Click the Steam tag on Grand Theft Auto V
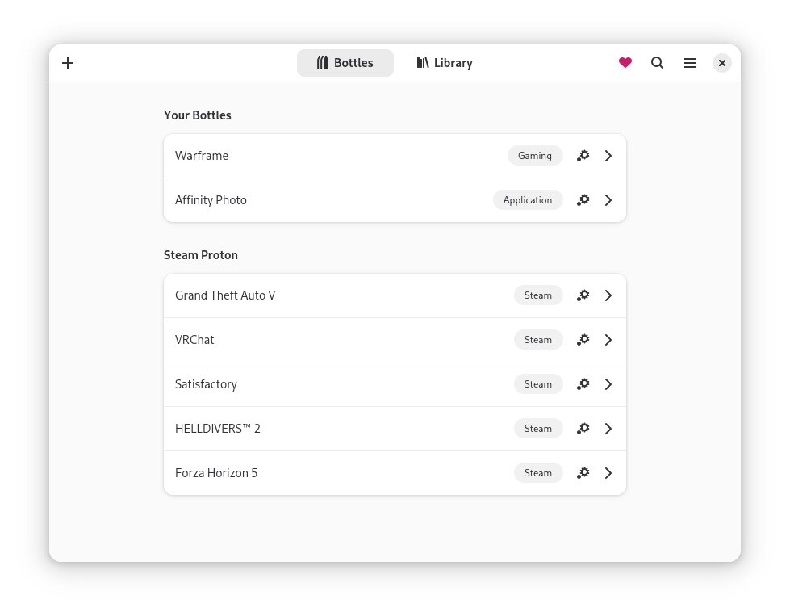790x616 pixels. [538, 295]
